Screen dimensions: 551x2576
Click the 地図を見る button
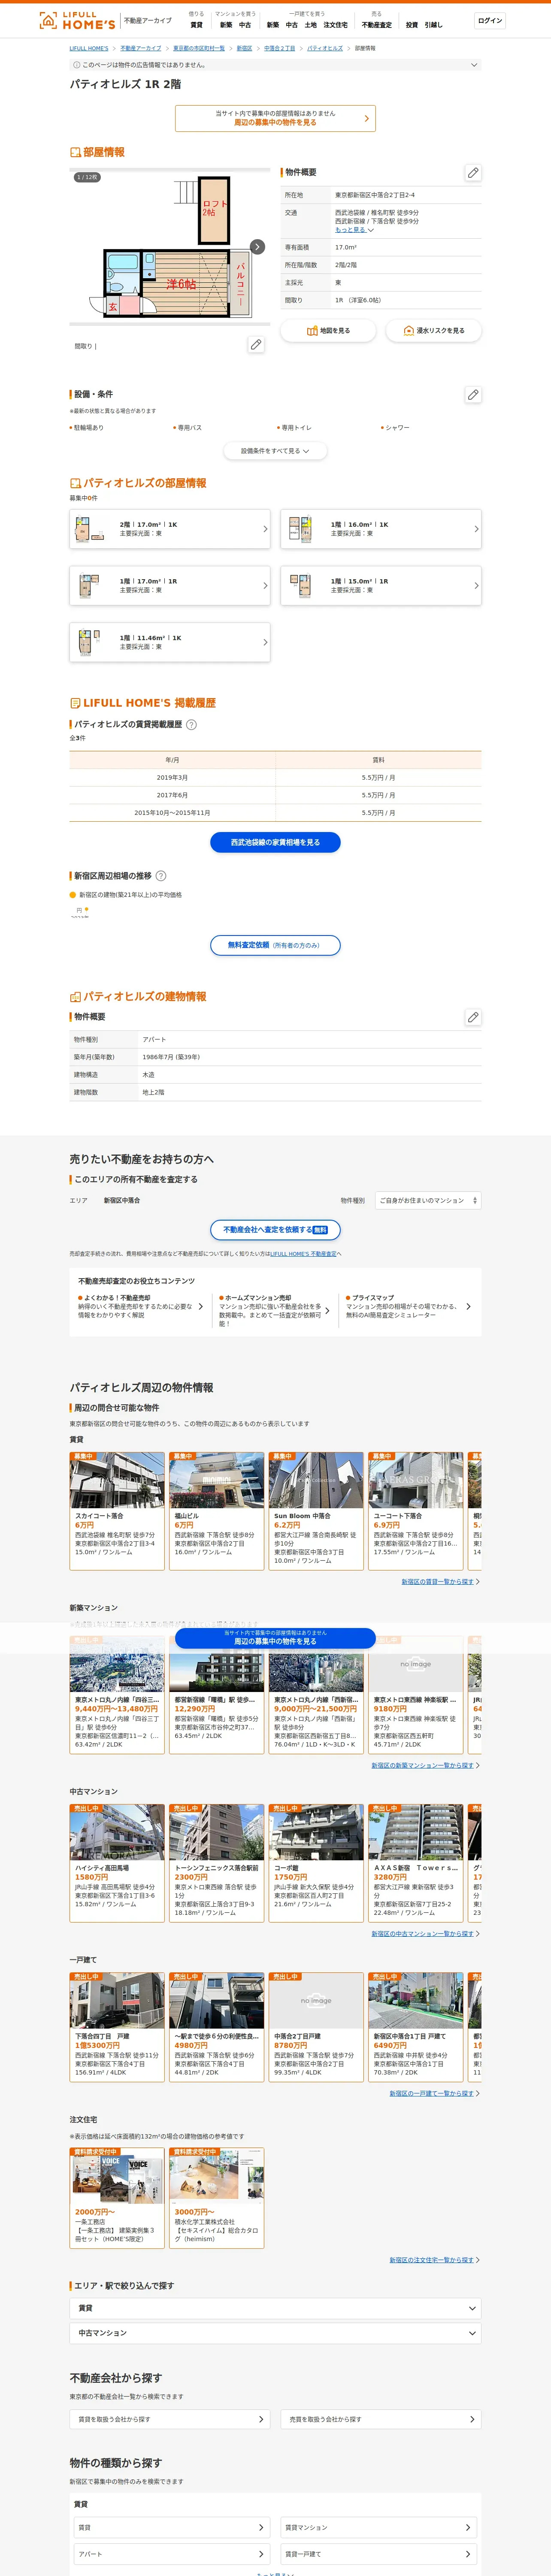pos(328,331)
